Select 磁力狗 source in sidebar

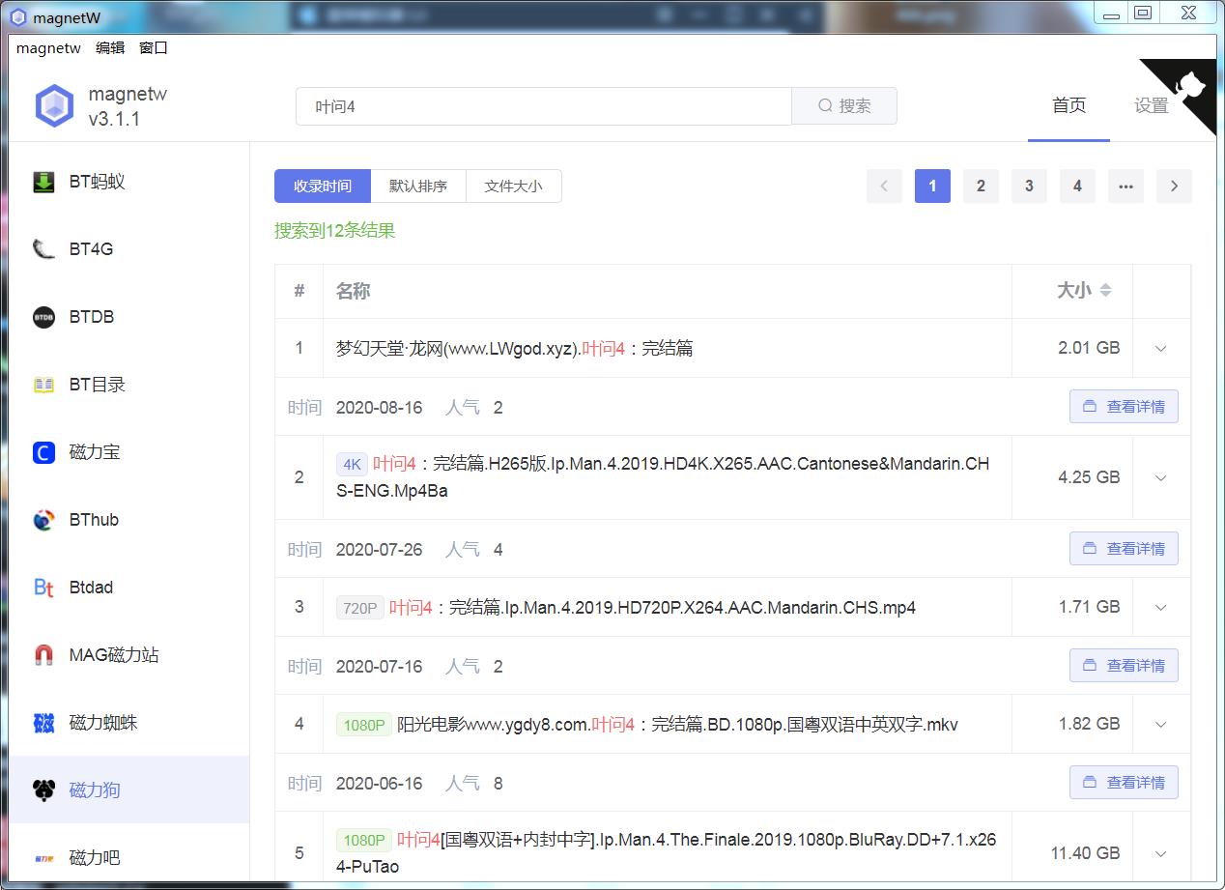point(128,790)
